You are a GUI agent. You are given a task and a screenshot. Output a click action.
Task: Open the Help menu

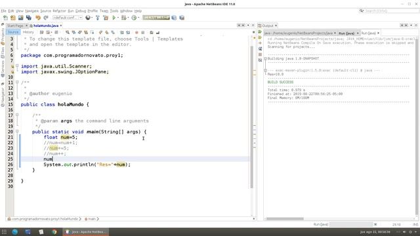pos(138,11)
